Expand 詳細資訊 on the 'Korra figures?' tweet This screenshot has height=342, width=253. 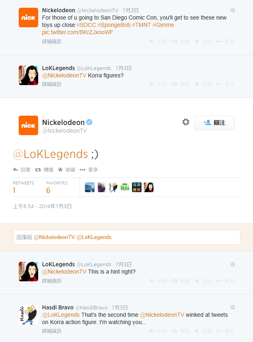(52, 84)
